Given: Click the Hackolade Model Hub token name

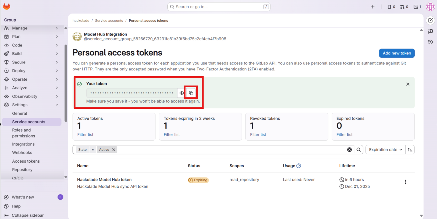Looking at the screenshot, I should click(x=104, y=180).
